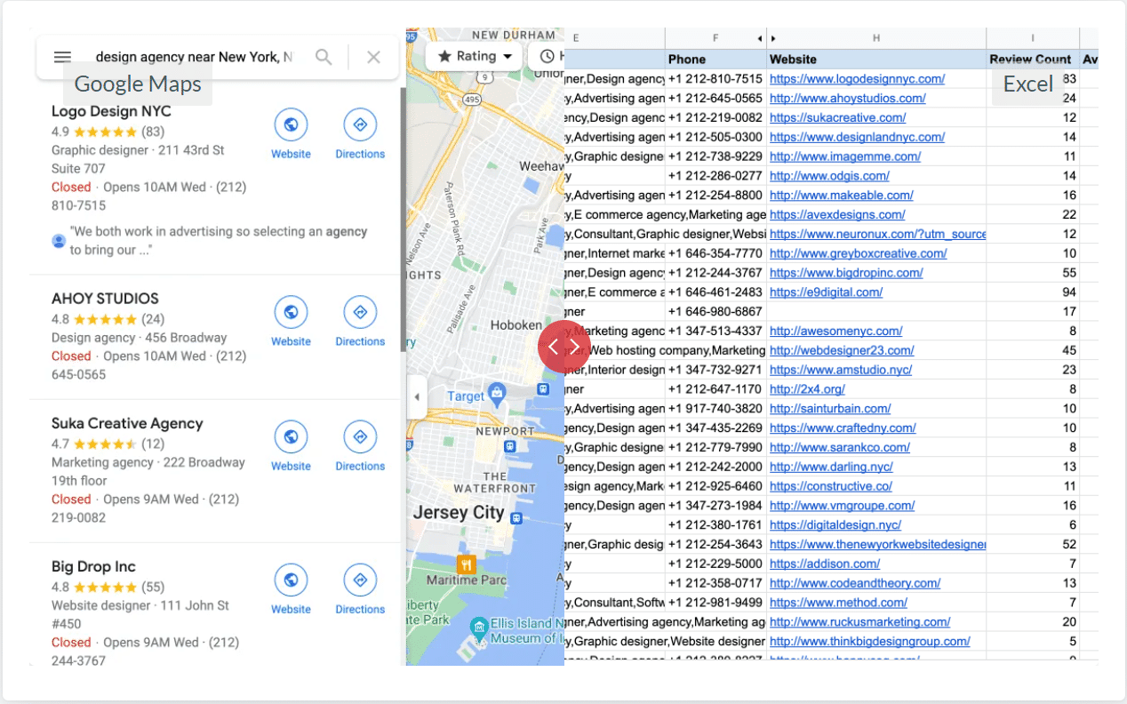Get directions to Big Drop Inc
This screenshot has height=704, width=1127.
click(x=360, y=580)
